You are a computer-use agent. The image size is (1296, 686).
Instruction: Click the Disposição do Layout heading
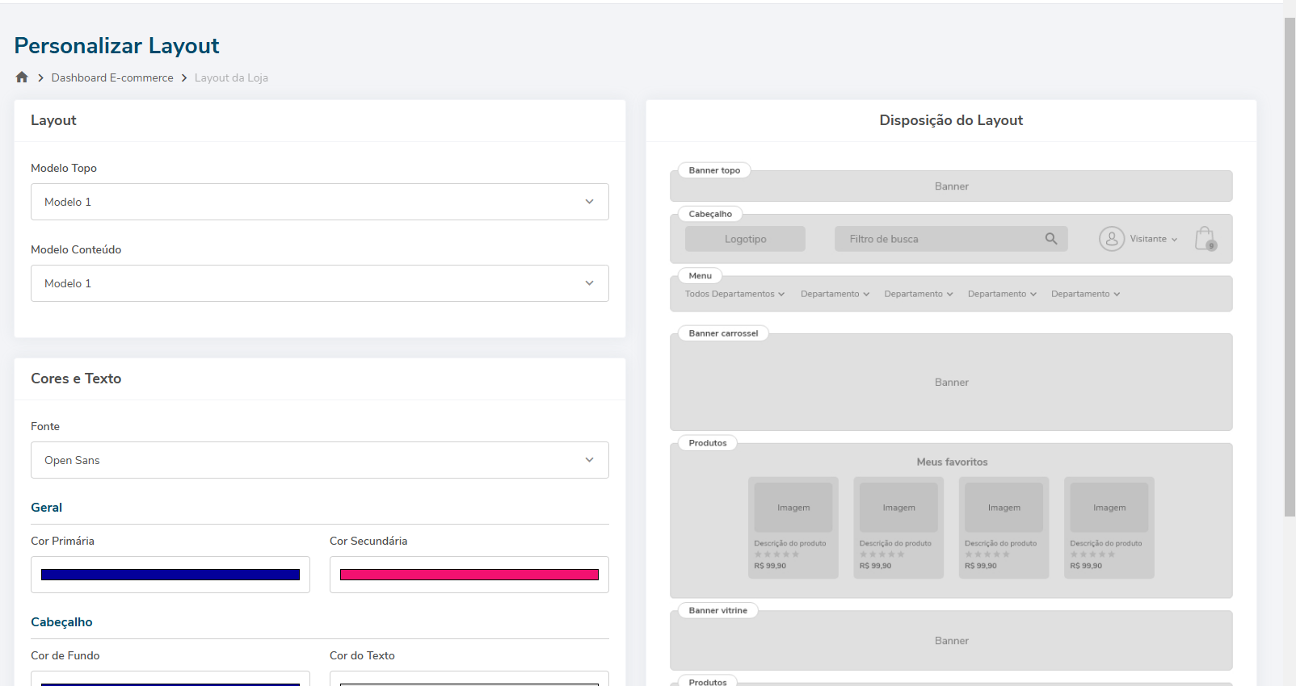pyautogui.click(x=951, y=120)
